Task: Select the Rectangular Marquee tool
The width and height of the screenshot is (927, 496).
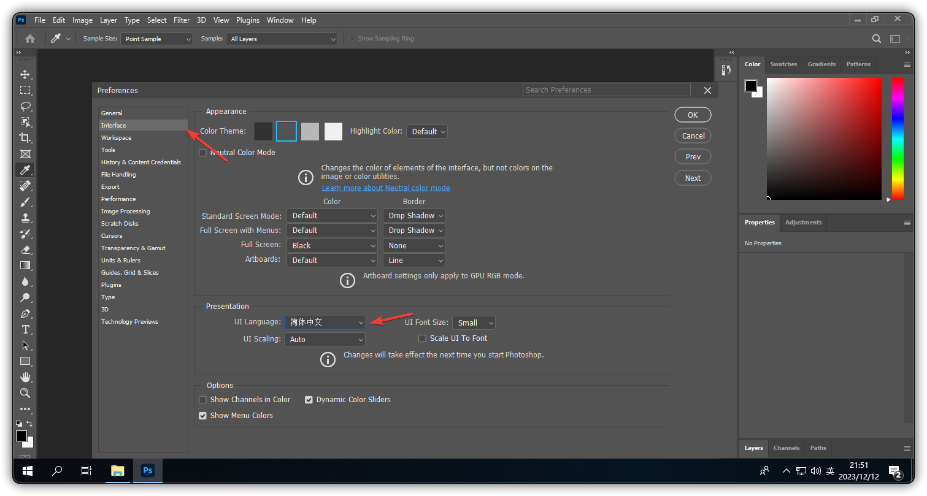Action: pyautogui.click(x=25, y=90)
